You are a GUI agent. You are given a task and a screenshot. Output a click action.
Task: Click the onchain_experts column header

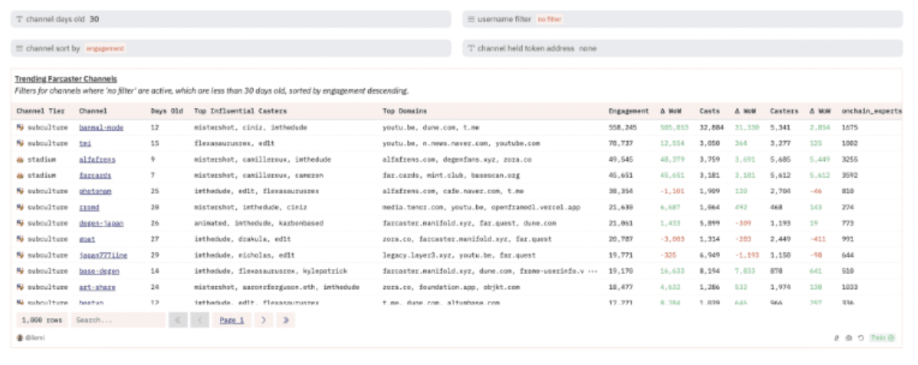pyautogui.click(x=871, y=111)
